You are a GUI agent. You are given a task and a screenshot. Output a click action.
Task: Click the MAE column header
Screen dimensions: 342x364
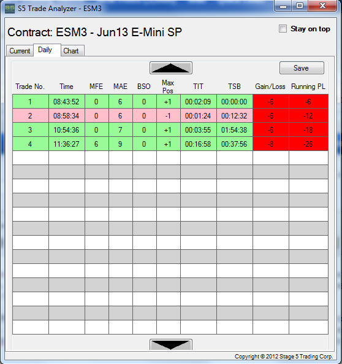pyautogui.click(x=120, y=87)
